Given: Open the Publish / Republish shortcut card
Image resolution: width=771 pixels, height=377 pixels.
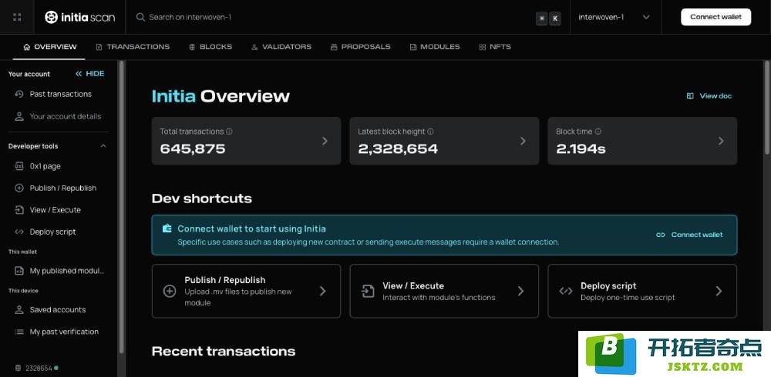Looking at the screenshot, I should (247, 291).
